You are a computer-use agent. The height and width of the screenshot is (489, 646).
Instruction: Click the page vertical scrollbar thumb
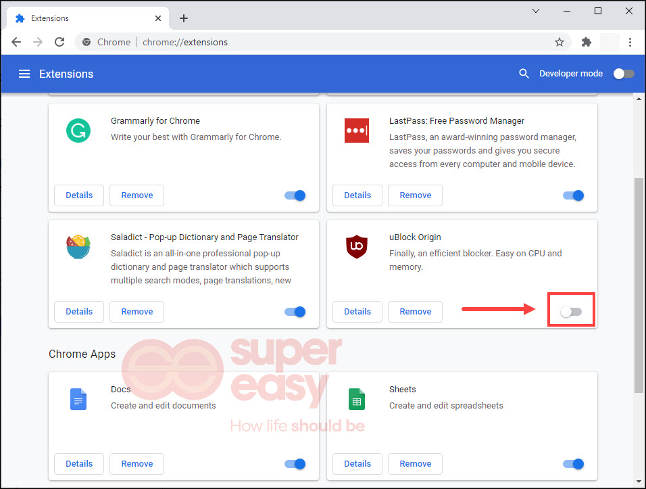[x=639, y=285]
